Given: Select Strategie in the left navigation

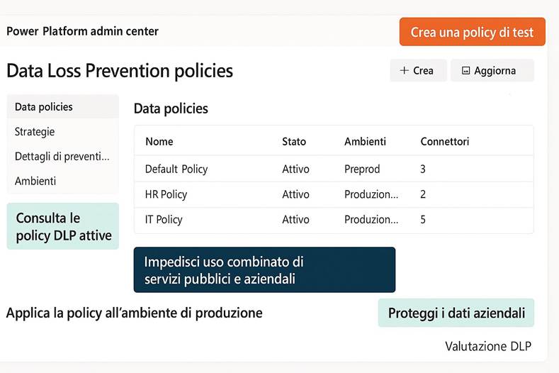Looking at the screenshot, I should point(35,132).
